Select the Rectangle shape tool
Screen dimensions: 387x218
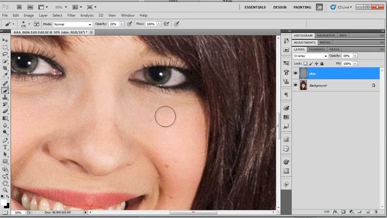click(5, 162)
